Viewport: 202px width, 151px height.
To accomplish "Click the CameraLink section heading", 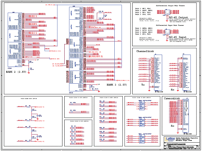I will point(172,98).
